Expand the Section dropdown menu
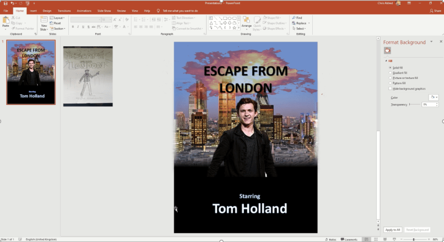The image size is (444, 242). (58, 28)
